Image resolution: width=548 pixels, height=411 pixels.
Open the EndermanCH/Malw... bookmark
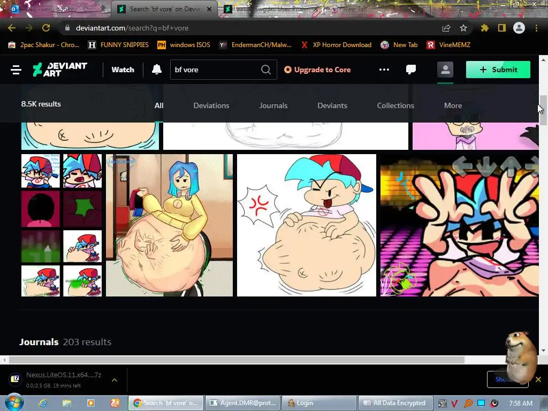255,45
